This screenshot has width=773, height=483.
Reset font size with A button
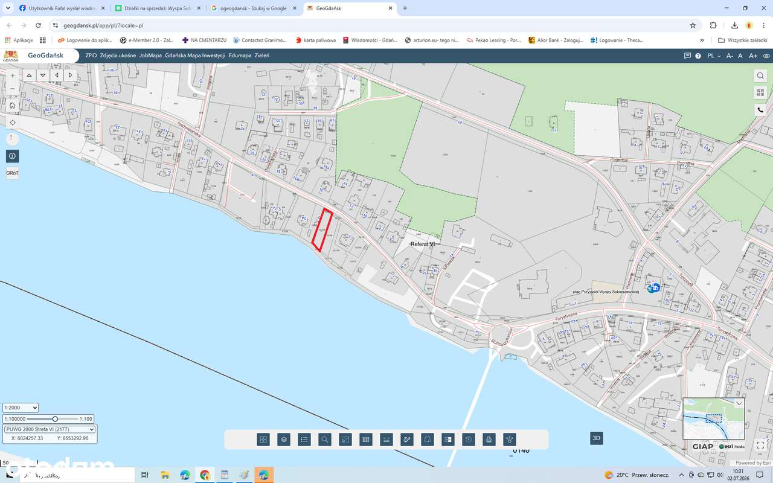click(740, 56)
